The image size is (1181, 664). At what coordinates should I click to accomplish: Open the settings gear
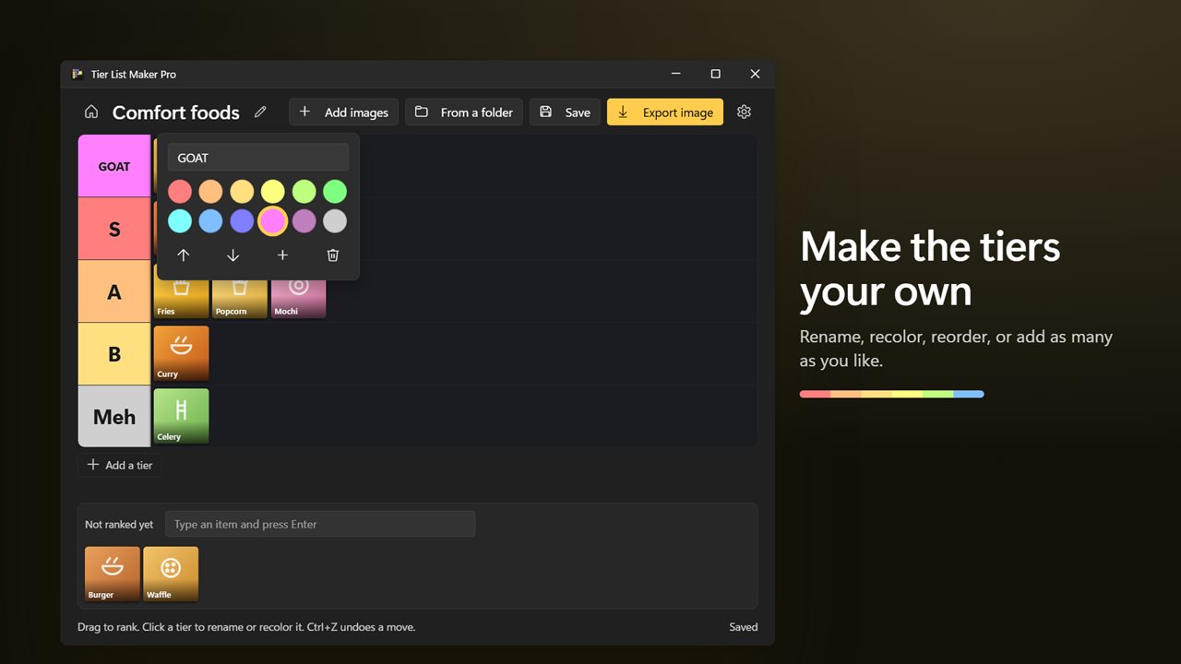744,112
